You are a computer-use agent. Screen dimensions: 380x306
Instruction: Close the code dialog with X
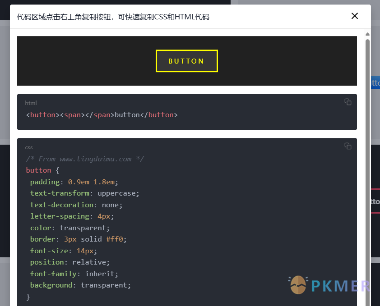tap(355, 16)
